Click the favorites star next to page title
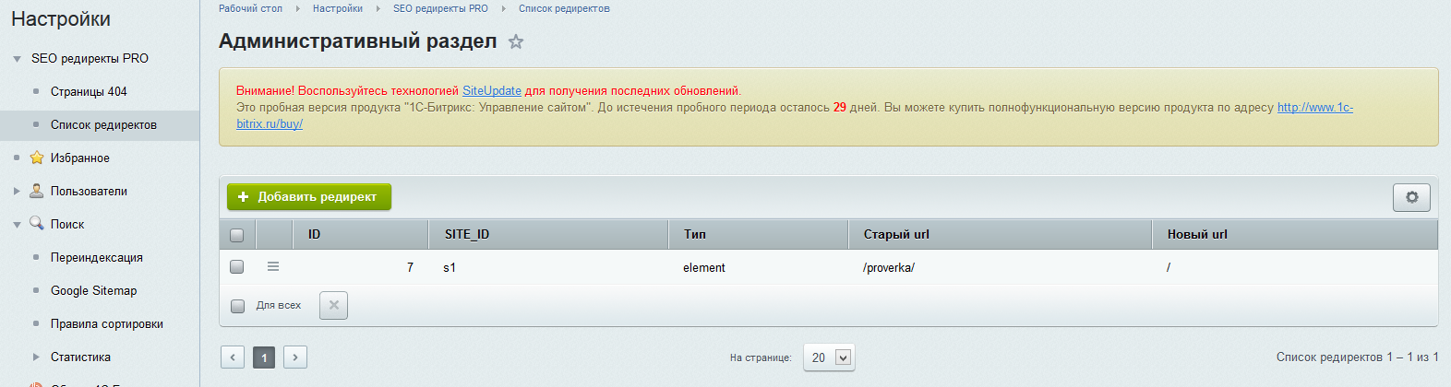Image resolution: width=1451 pixels, height=387 pixels. [516, 41]
